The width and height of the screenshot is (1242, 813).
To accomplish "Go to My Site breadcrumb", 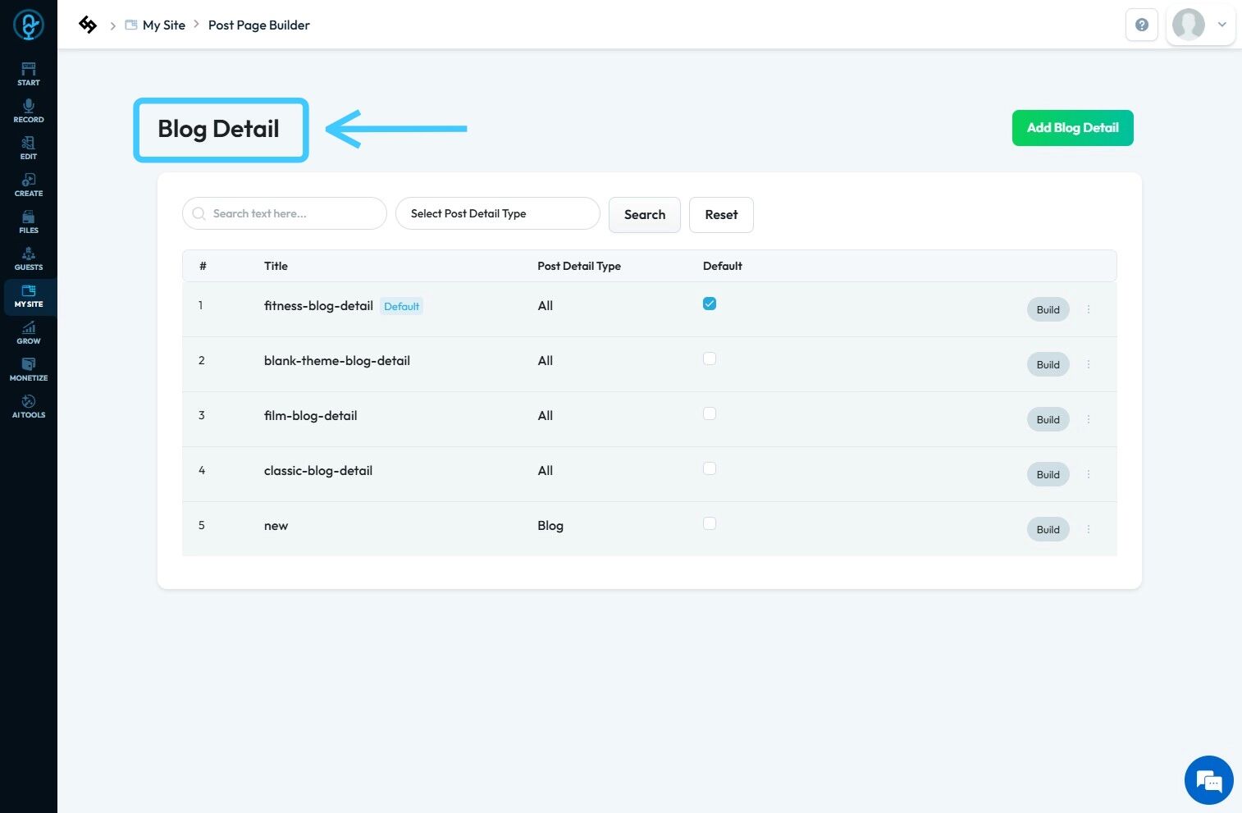I will pyautogui.click(x=163, y=25).
